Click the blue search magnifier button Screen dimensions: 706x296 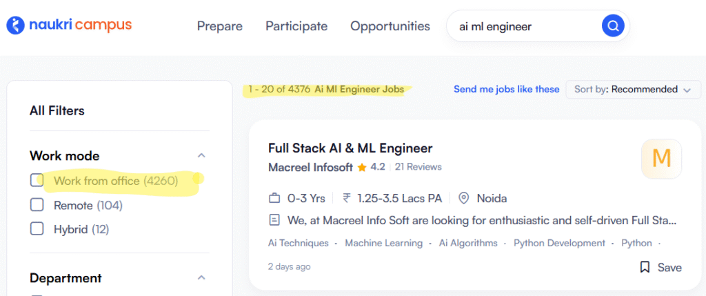coord(613,26)
